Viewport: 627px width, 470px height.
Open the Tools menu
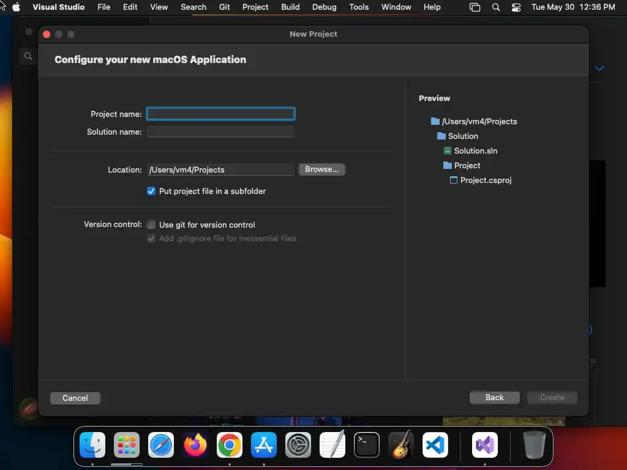359,7
